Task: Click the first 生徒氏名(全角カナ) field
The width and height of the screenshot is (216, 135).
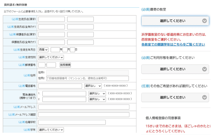Action: coord(52,27)
